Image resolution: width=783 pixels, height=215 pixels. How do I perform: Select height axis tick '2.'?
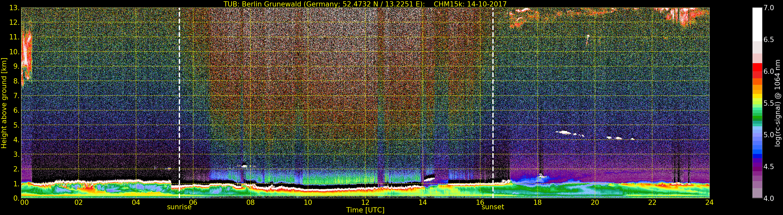16,169
